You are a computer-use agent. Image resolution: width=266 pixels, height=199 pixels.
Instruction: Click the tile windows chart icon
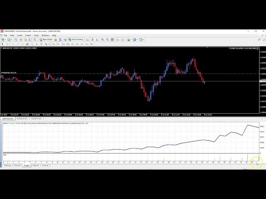pos(112,39)
